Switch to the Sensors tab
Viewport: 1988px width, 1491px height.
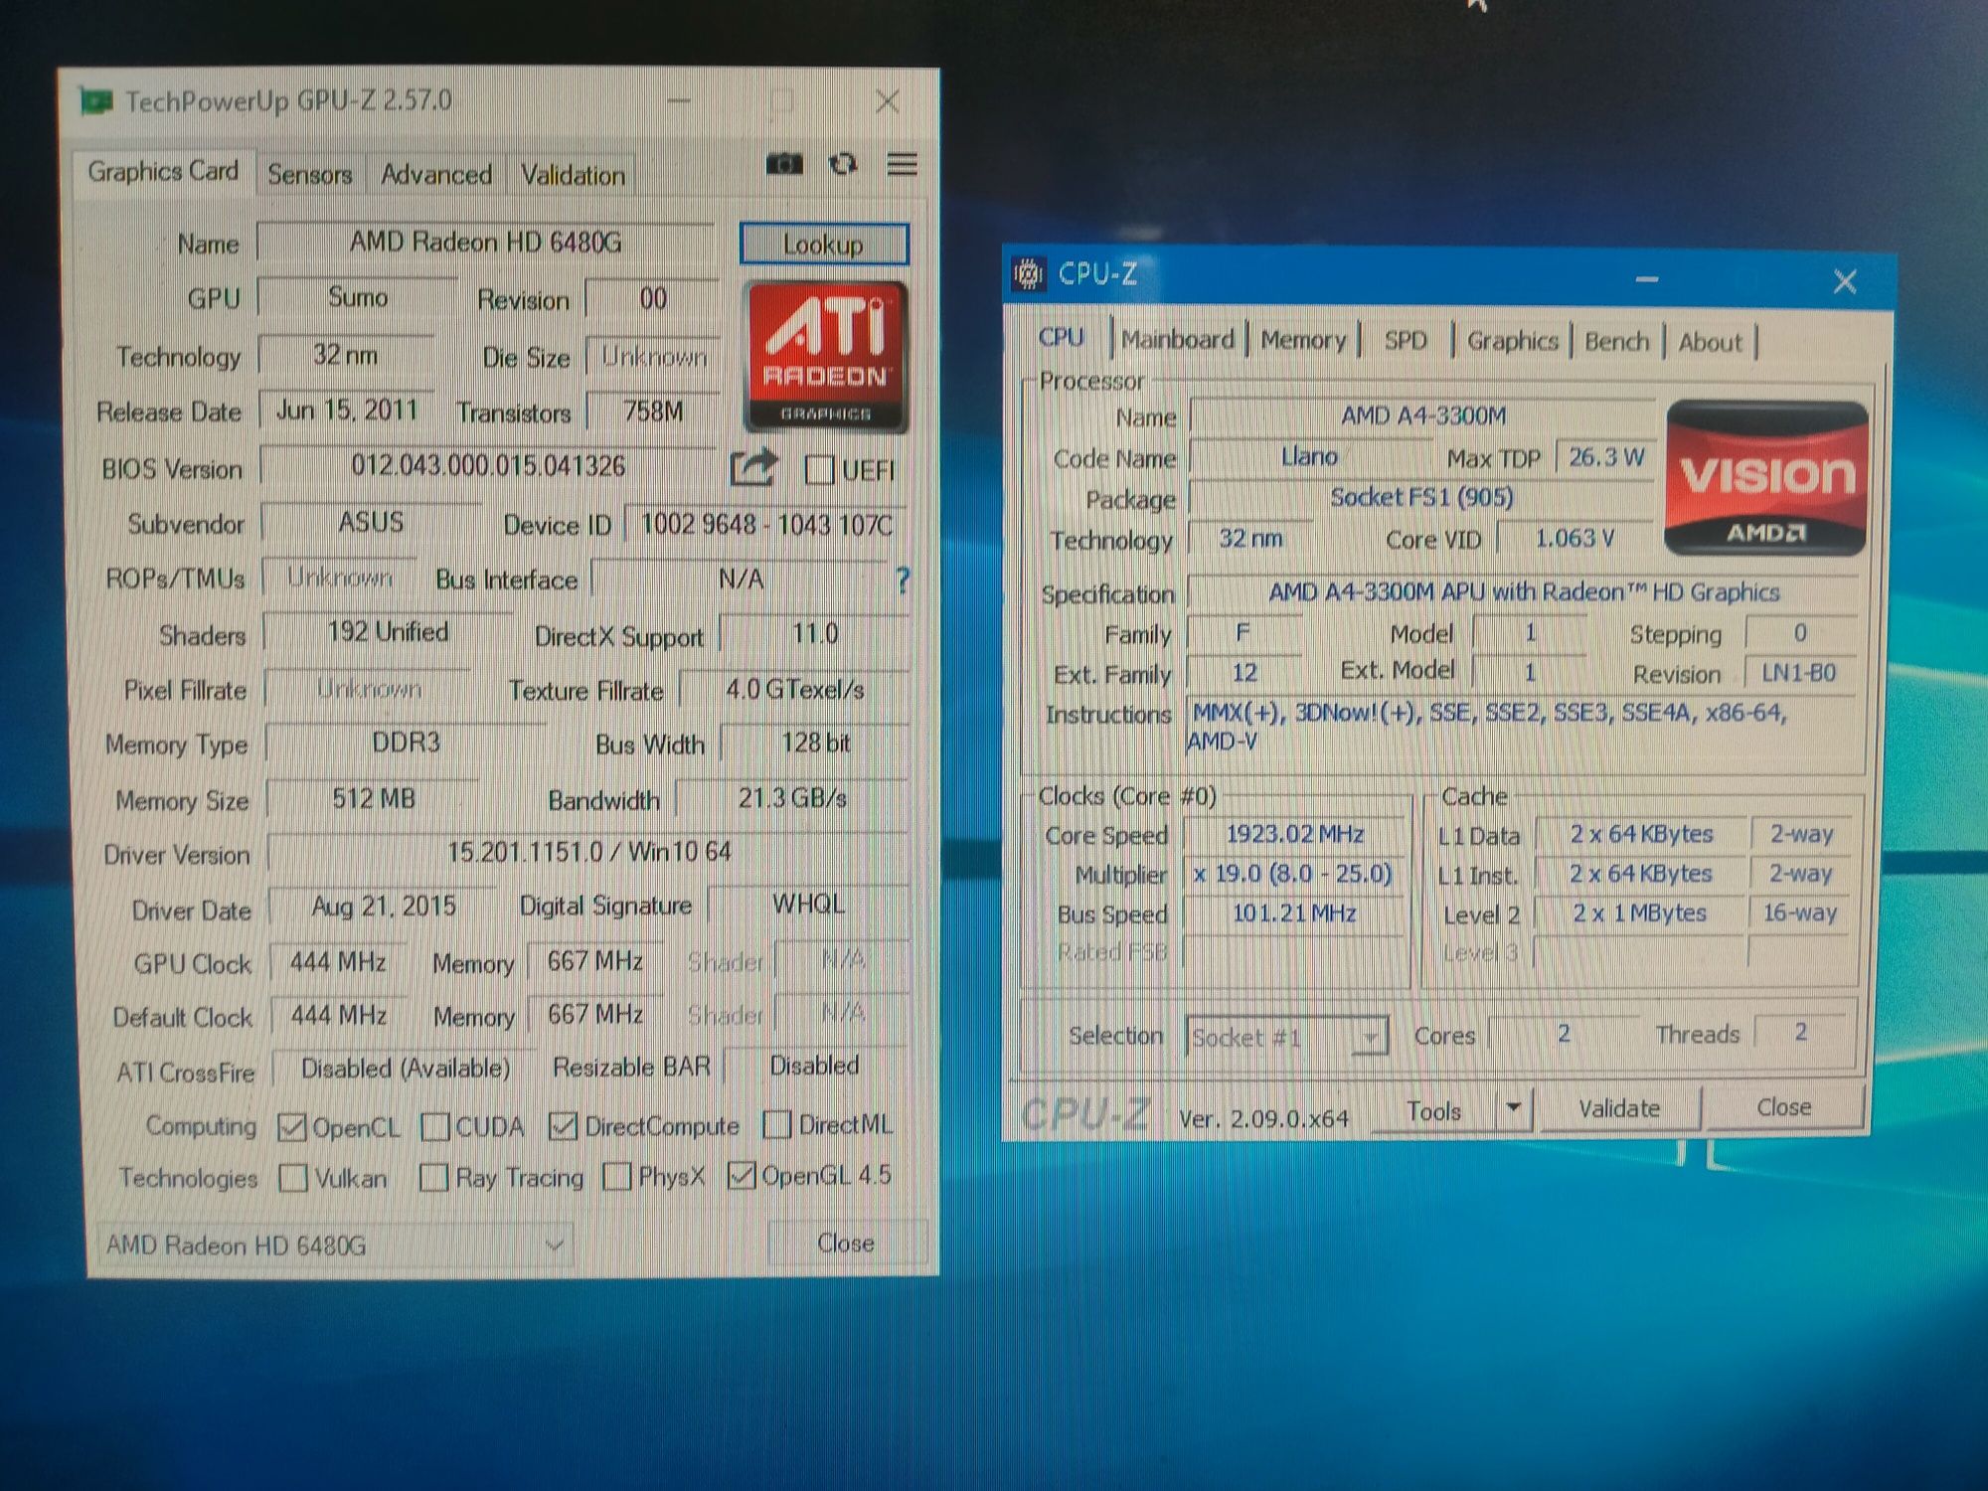coord(310,175)
